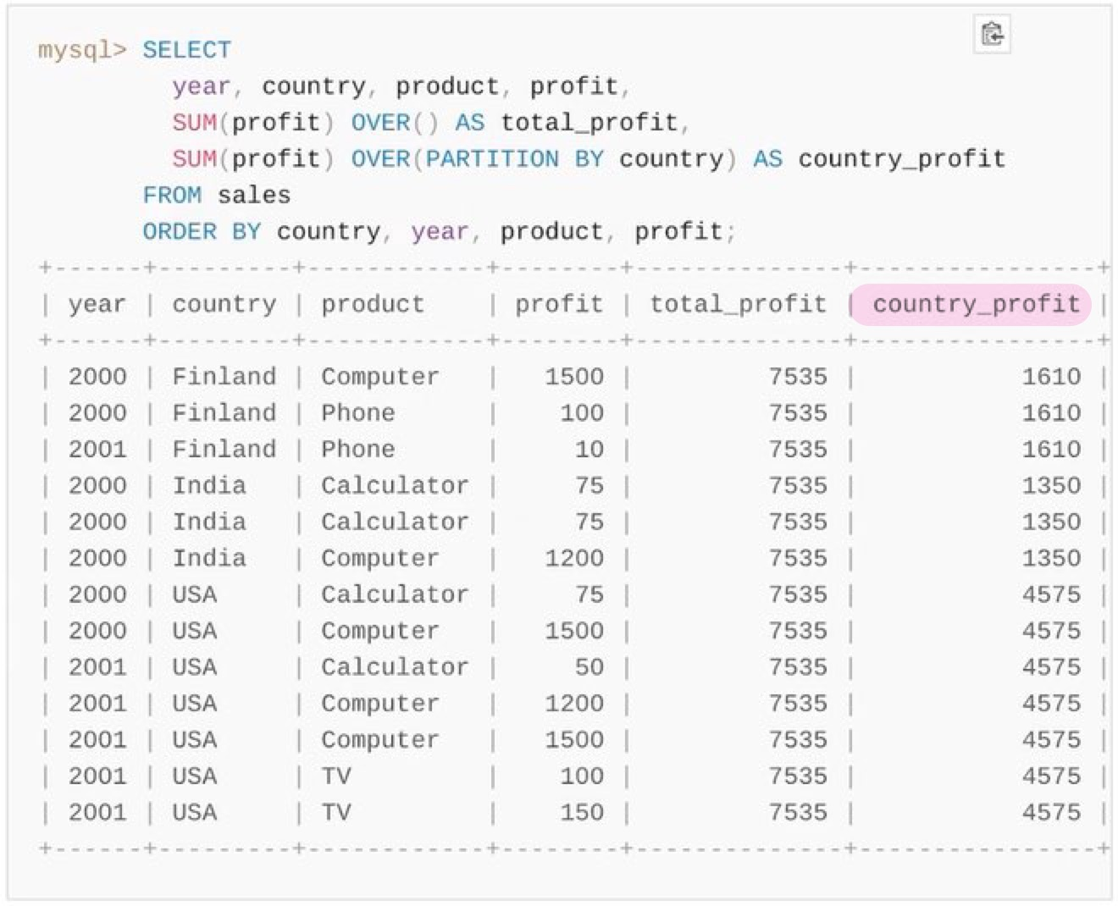Screen dimensions: 1118x906
Task: Select profit 1200 in the India row
Action: pyautogui.click(x=574, y=558)
